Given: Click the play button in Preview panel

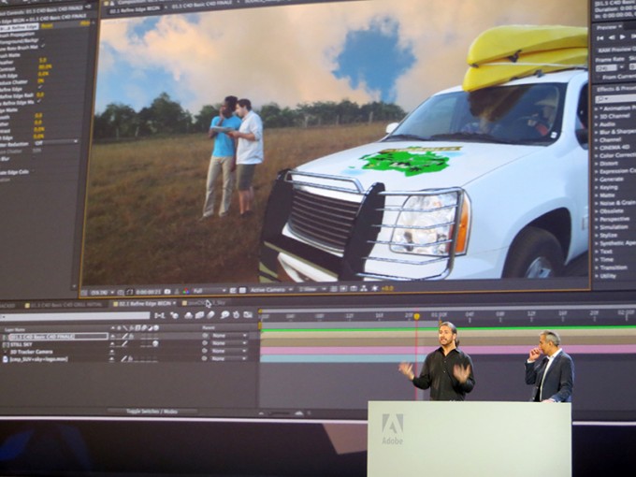Looking at the screenshot, I should click(623, 37).
